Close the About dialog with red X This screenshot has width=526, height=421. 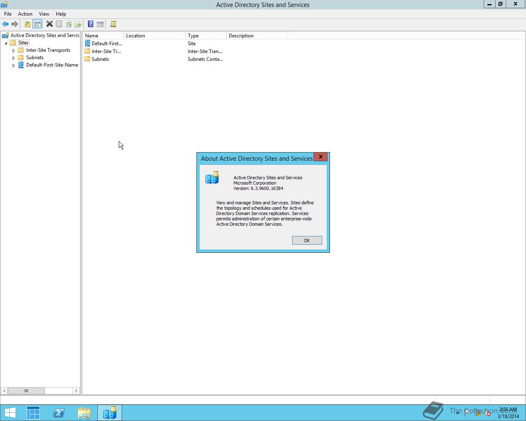(x=321, y=157)
